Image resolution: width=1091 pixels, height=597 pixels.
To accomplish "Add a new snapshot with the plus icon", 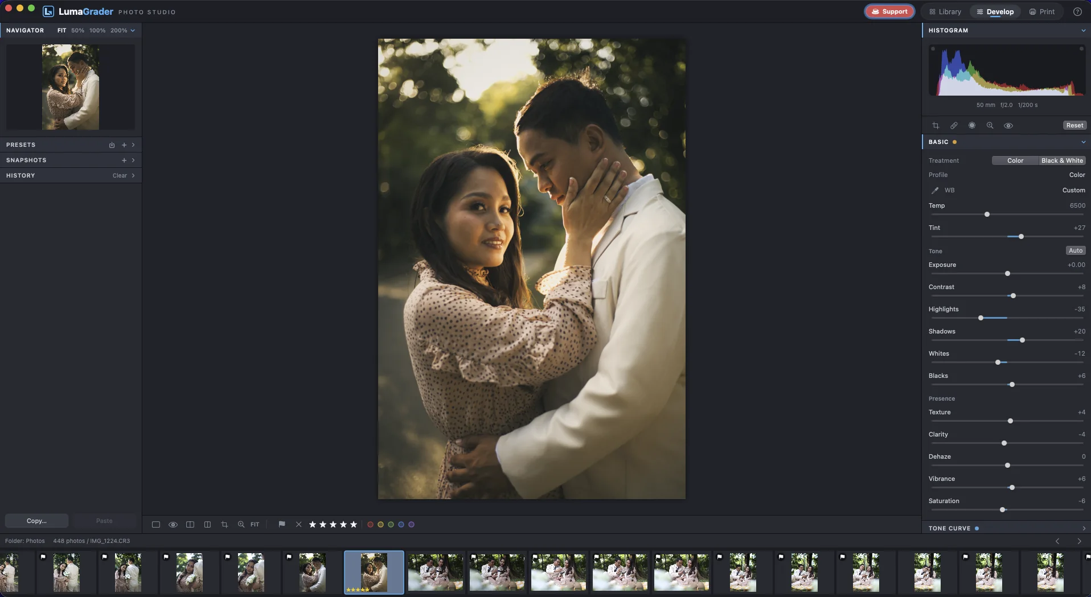I will click(x=124, y=160).
